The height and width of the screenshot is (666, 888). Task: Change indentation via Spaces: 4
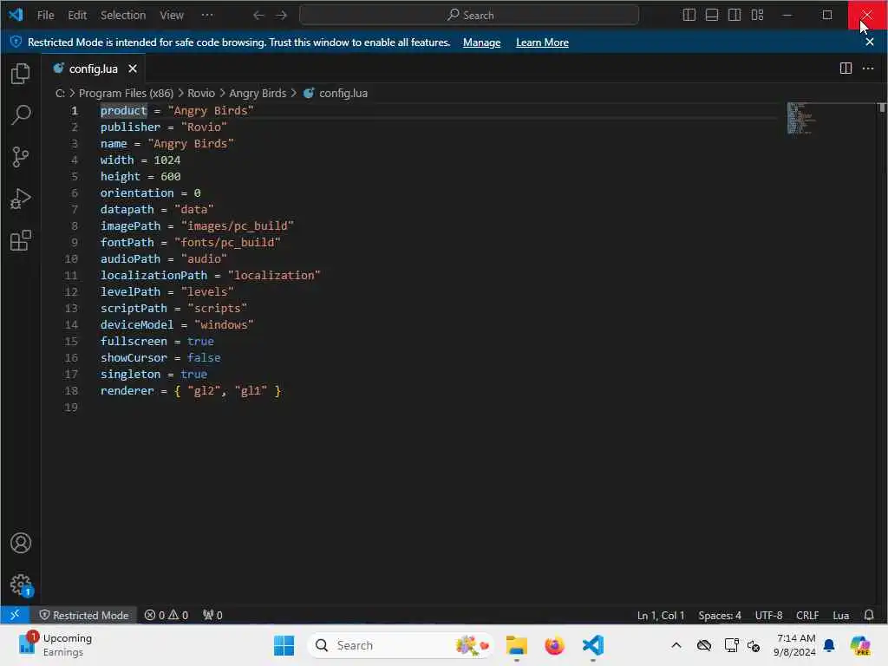click(x=719, y=615)
